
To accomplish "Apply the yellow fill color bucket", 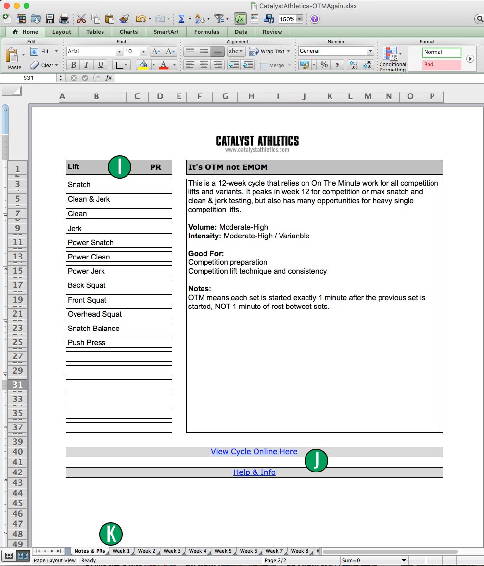I will [143, 65].
